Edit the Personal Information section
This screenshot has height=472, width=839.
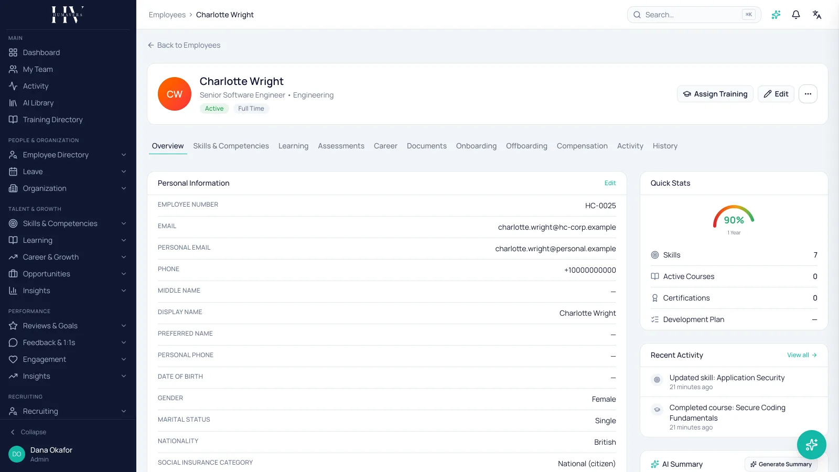(x=610, y=183)
